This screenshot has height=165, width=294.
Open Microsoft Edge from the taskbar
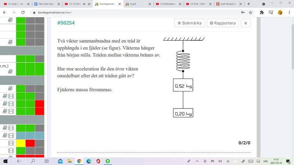click(89, 161)
